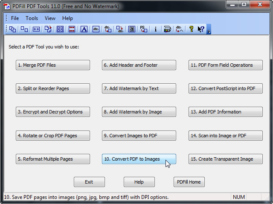This screenshot has height=204, width=273.
Task: Click the status bar text about saving PDF pages
Action: point(86,197)
